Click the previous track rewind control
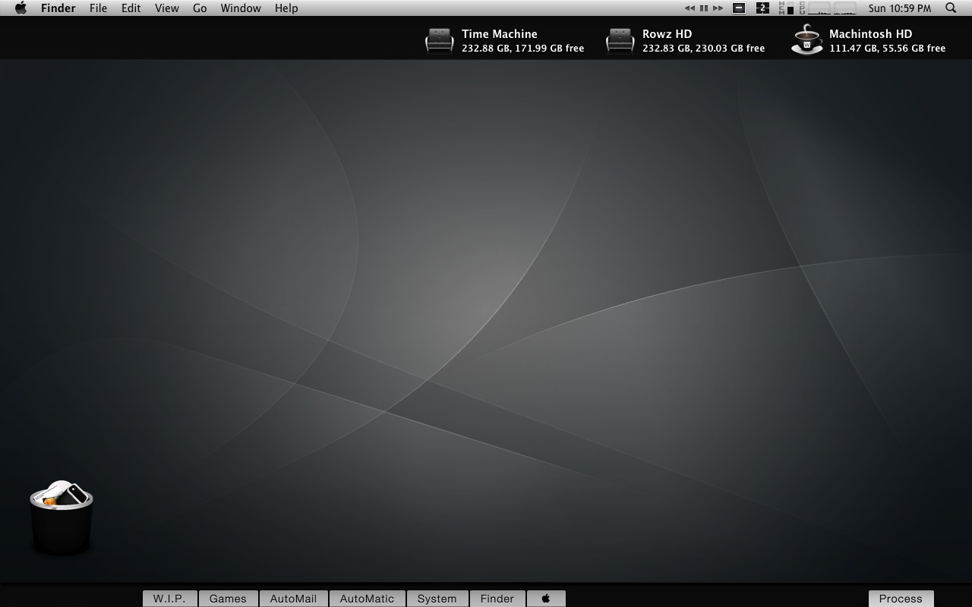 [690, 8]
